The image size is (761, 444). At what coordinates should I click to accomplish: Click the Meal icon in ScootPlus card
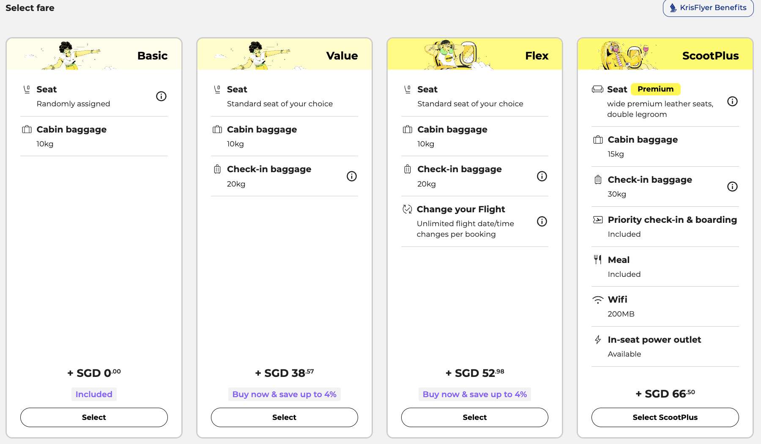tap(597, 260)
